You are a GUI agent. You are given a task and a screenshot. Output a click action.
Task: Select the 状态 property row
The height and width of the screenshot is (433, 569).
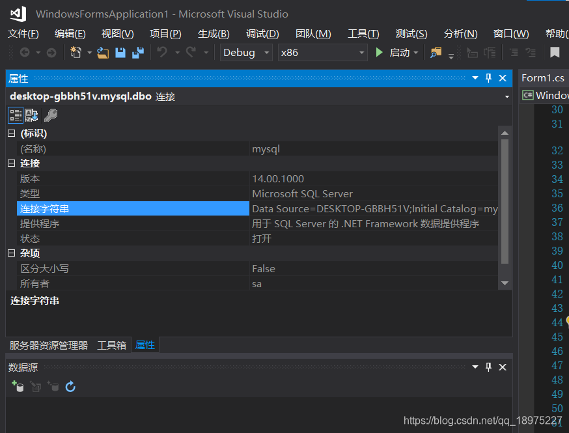[257, 238]
